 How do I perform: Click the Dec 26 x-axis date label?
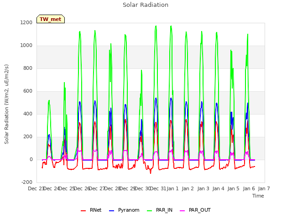(x=82, y=188)
